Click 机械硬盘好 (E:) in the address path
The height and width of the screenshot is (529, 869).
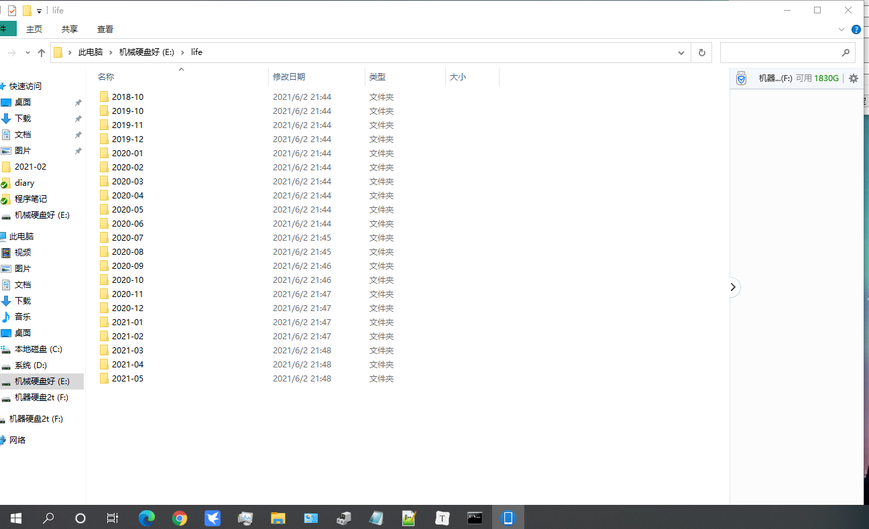click(147, 52)
